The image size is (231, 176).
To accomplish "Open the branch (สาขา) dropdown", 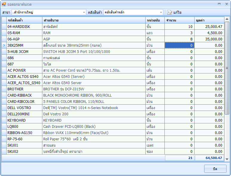I will point(84,12).
